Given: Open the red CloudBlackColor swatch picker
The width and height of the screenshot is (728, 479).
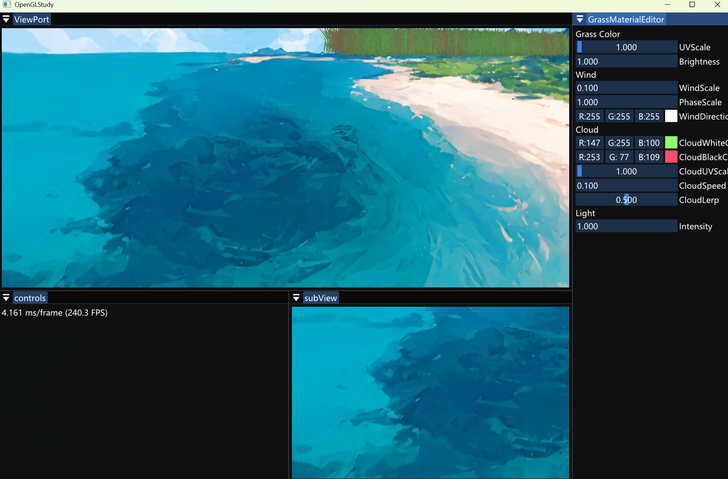Looking at the screenshot, I should pos(671,157).
